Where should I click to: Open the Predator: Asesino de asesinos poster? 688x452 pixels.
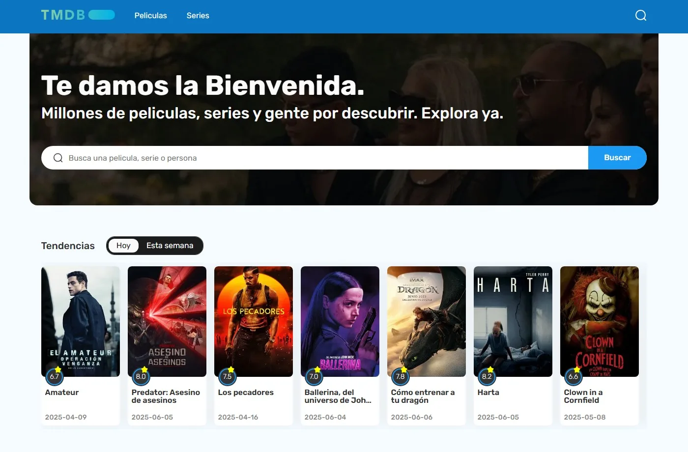click(167, 322)
